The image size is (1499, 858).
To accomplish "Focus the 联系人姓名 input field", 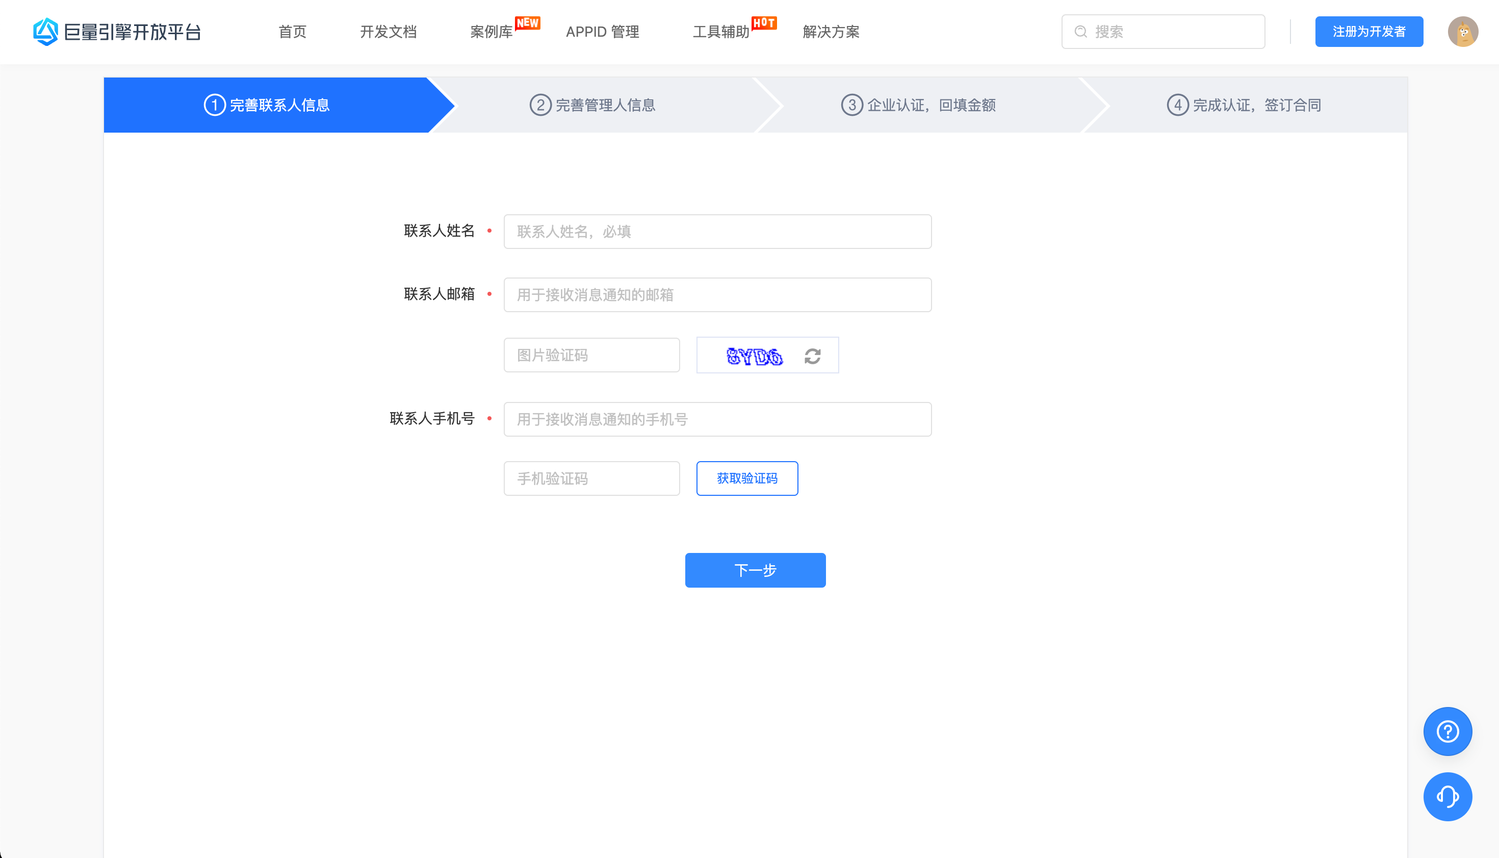I will pos(717,232).
